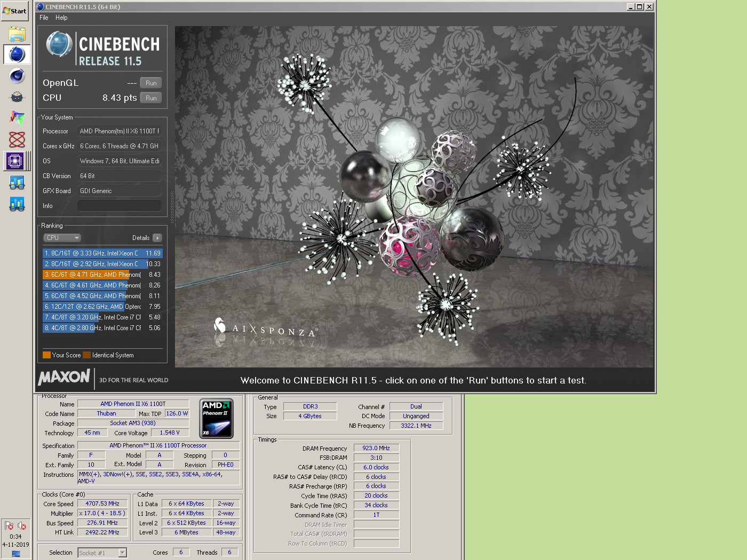Click the CAS# Latency value 6.0 clocks

point(376,467)
